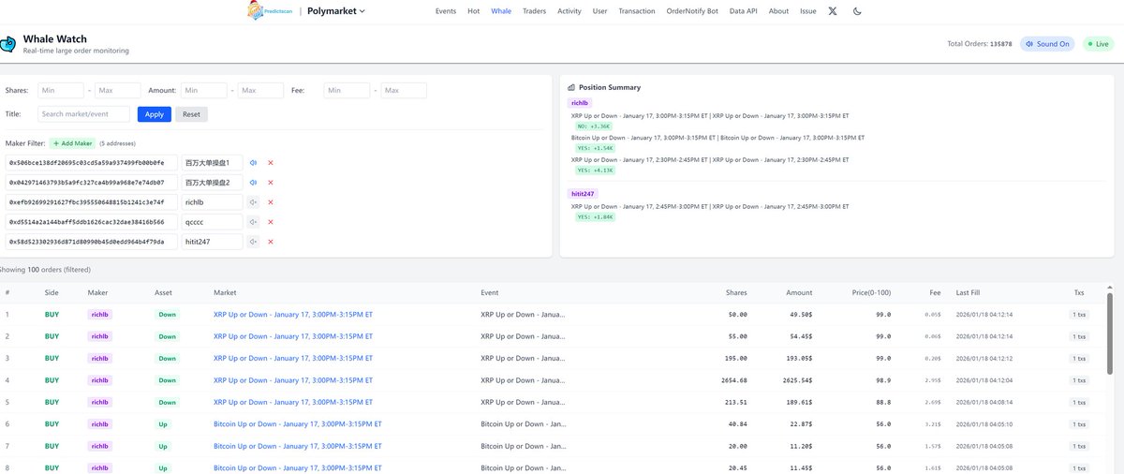Open the About page
This screenshot has width=1124, height=474.
pyautogui.click(x=778, y=11)
